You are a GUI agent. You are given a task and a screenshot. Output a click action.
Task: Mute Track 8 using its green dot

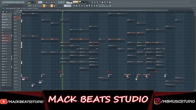click(x=21, y=38)
